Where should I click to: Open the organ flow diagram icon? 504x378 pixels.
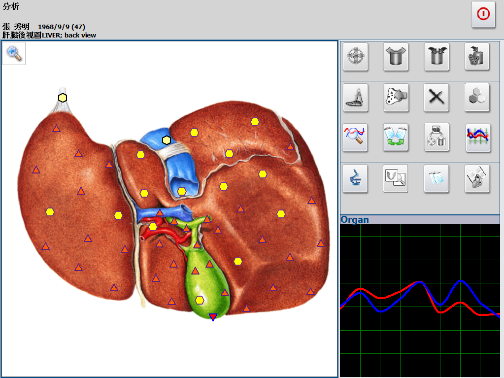[436, 137]
